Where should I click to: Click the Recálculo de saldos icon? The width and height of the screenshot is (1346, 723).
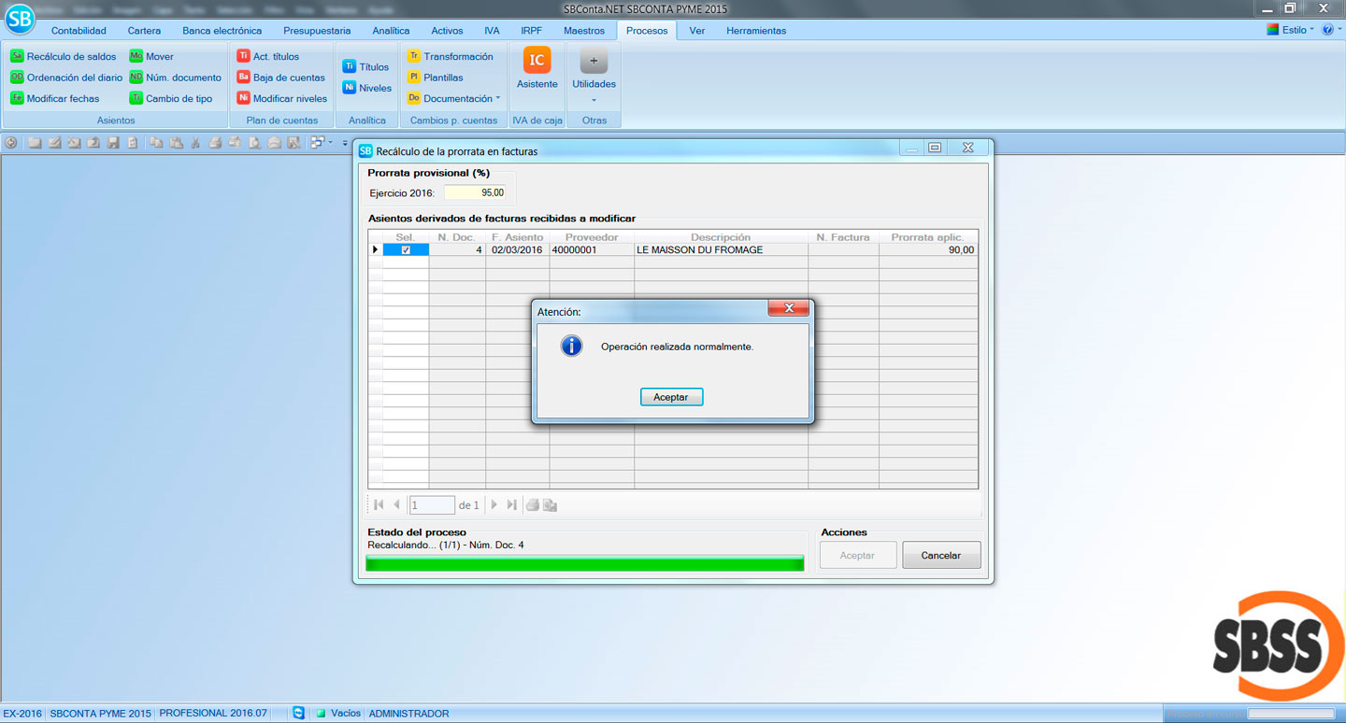17,57
